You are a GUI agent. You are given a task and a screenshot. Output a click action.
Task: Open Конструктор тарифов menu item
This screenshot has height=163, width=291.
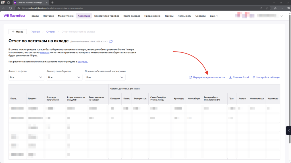coord(107,16)
